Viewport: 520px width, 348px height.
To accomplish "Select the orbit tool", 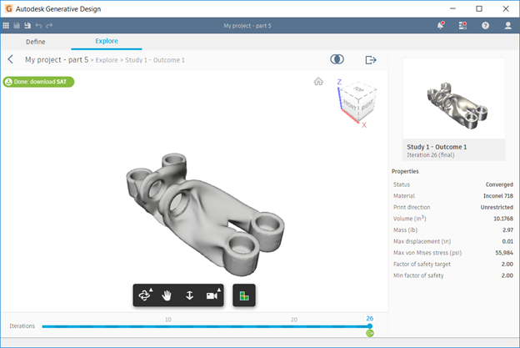I will [x=146, y=295].
